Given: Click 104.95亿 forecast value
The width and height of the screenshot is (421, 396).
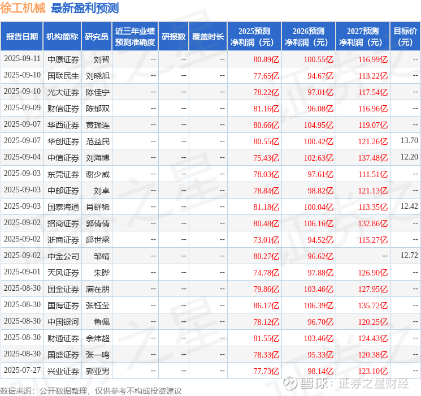Looking at the screenshot, I should (x=319, y=125).
